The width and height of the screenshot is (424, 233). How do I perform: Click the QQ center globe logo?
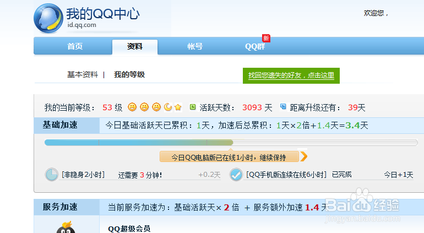click(x=48, y=18)
